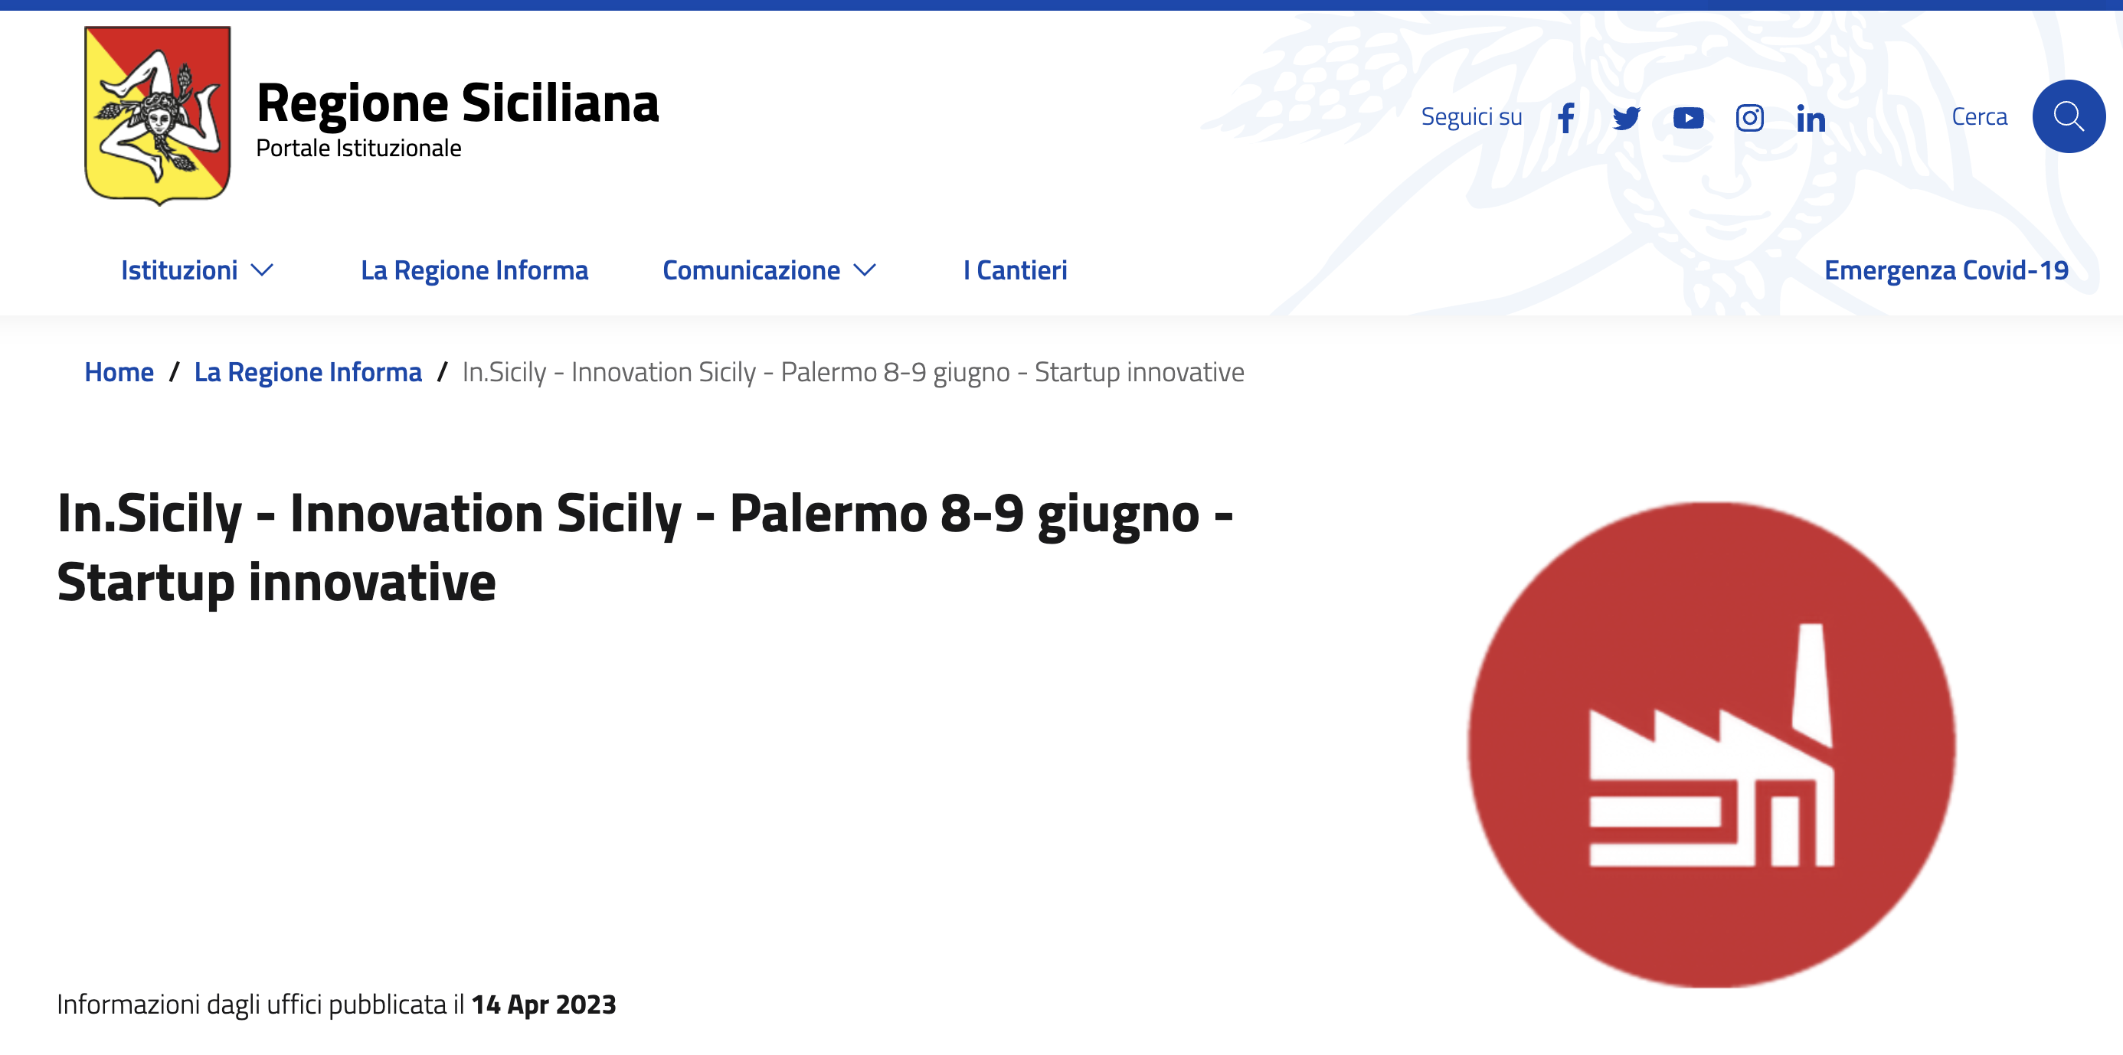Open the Instagram profile icon
Screen dimensions: 2123x1055
(x=1750, y=118)
